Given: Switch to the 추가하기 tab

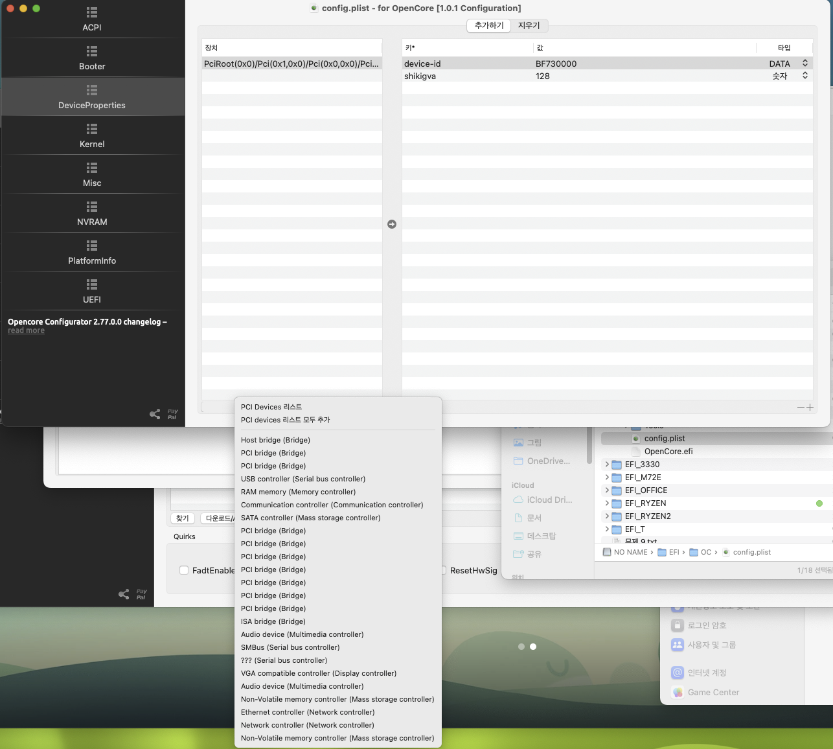Looking at the screenshot, I should (x=489, y=25).
